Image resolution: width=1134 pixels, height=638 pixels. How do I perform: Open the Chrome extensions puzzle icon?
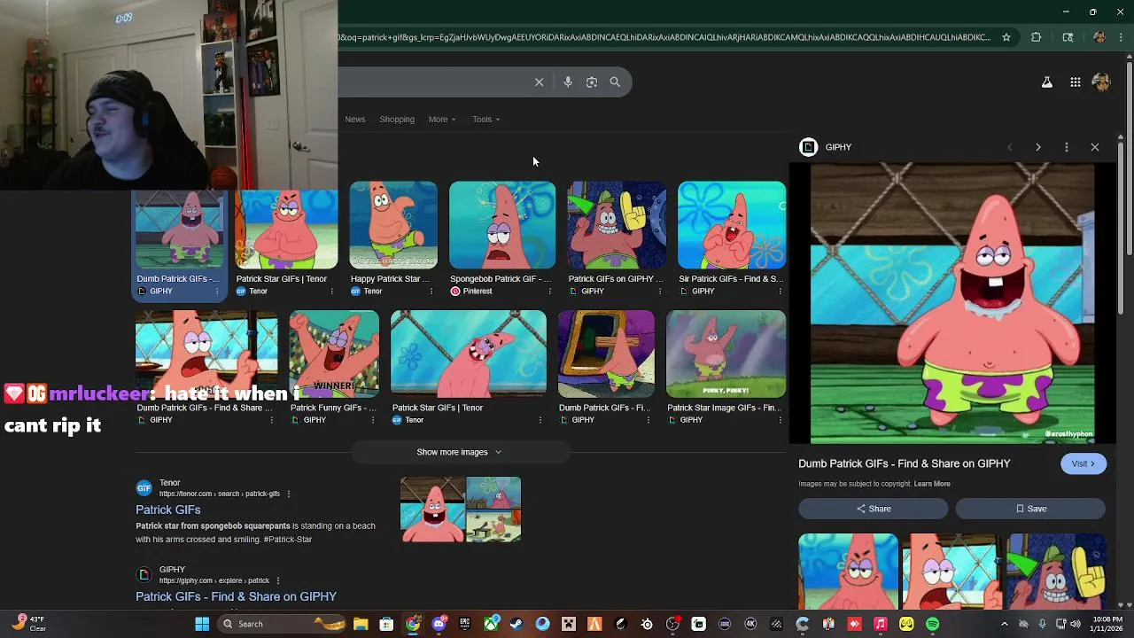1036,37
